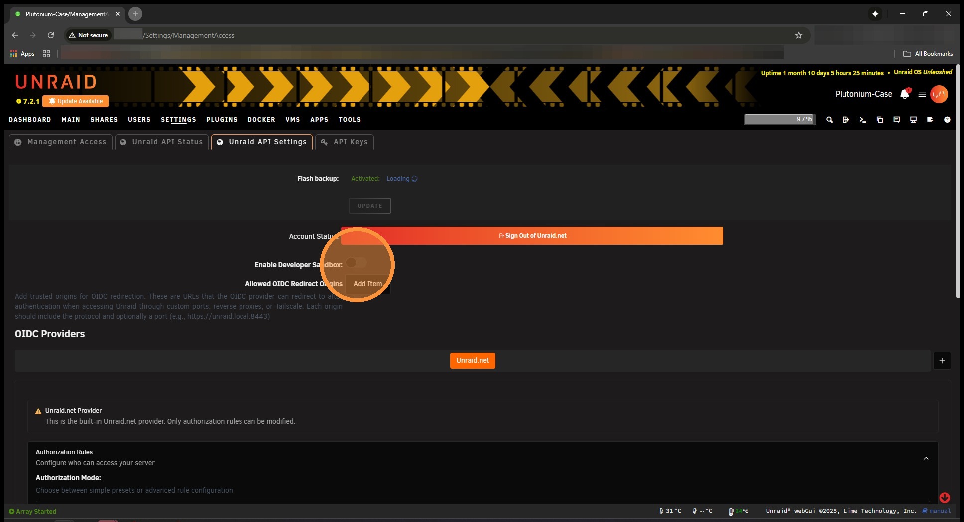This screenshot has width=964, height=522.
Task: Click the help question-mark icon
Action: pyautogui.click(x=947, y=120)
